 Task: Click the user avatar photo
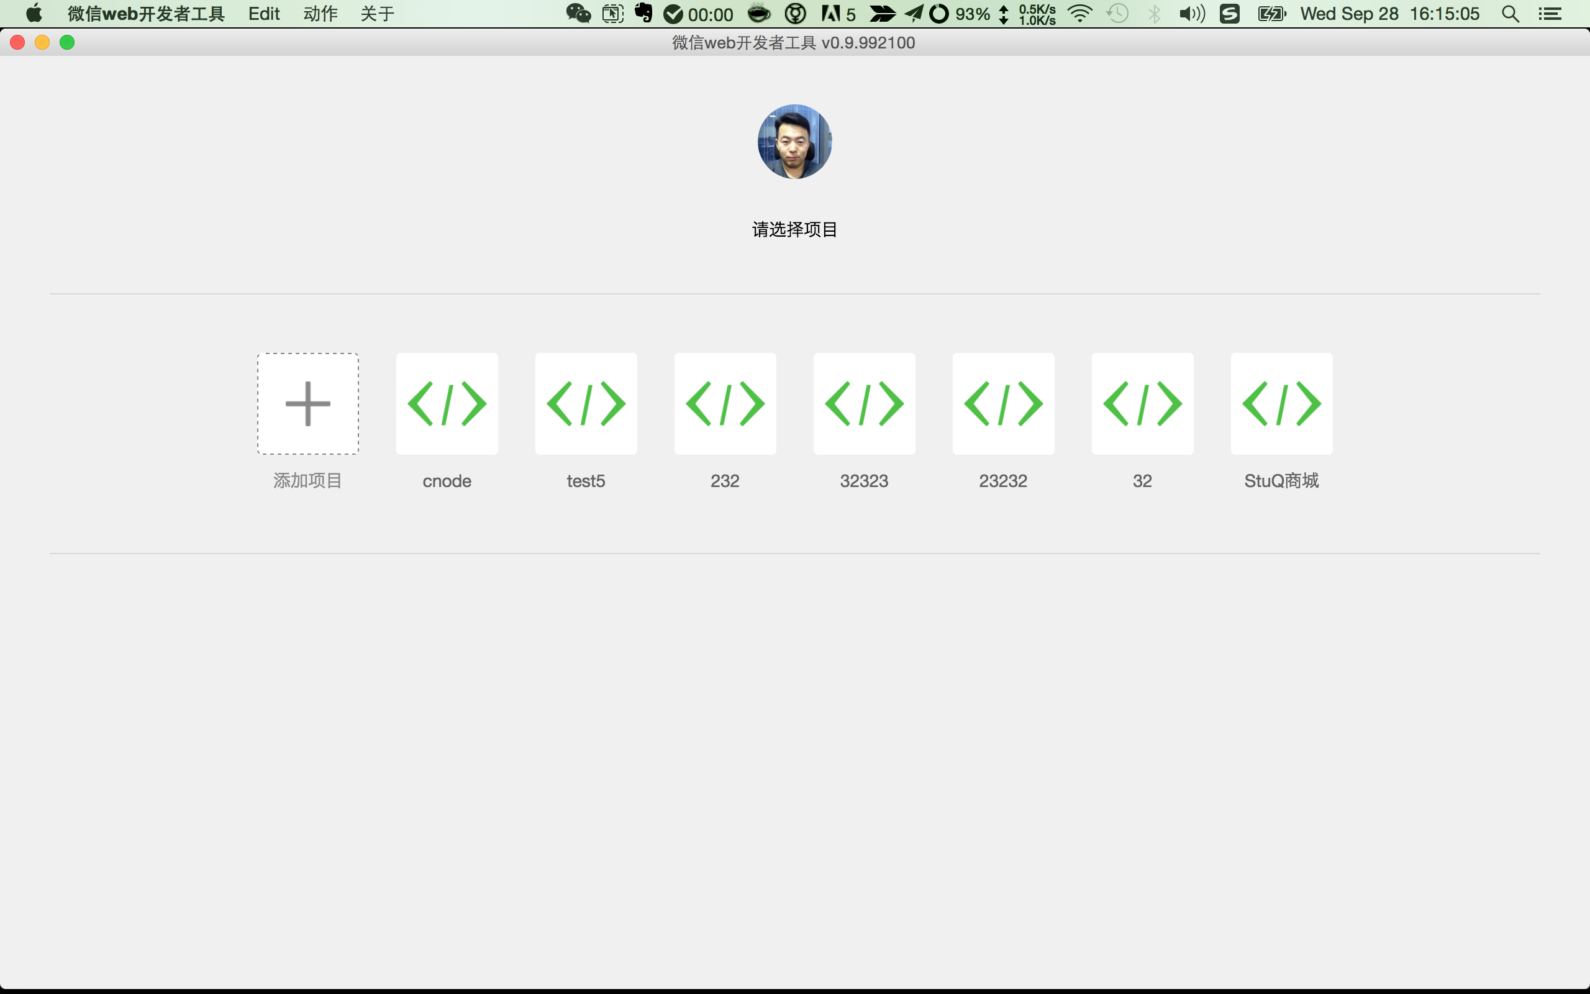794,142
